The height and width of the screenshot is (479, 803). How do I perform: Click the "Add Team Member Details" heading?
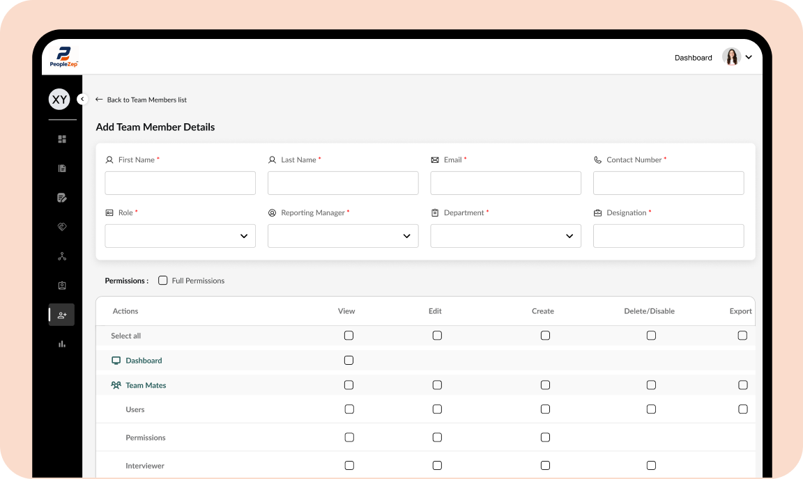(x=155, y=127)
